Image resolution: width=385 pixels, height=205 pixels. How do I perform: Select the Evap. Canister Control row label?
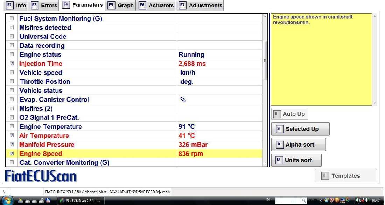coord(54,100)
